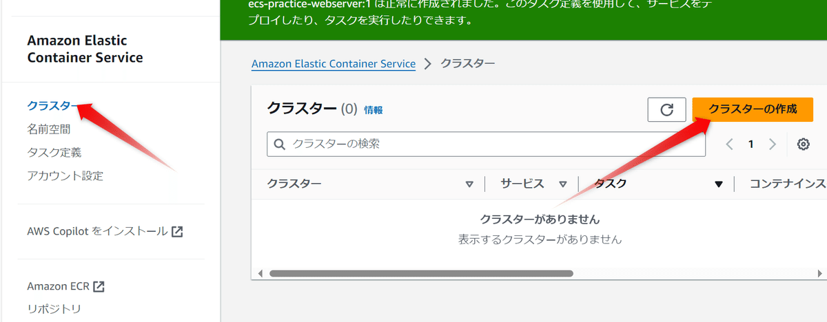Click the horizontal scrollbar thumb under table
Image resolution: width=827 pixels, height=322 pixels.
click(420, 273)
